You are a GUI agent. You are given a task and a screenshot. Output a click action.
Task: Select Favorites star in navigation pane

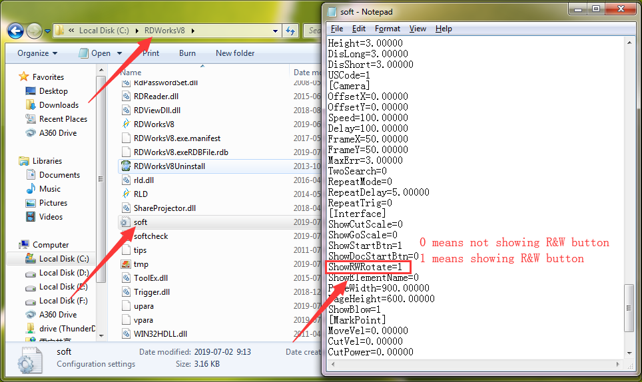24,77
